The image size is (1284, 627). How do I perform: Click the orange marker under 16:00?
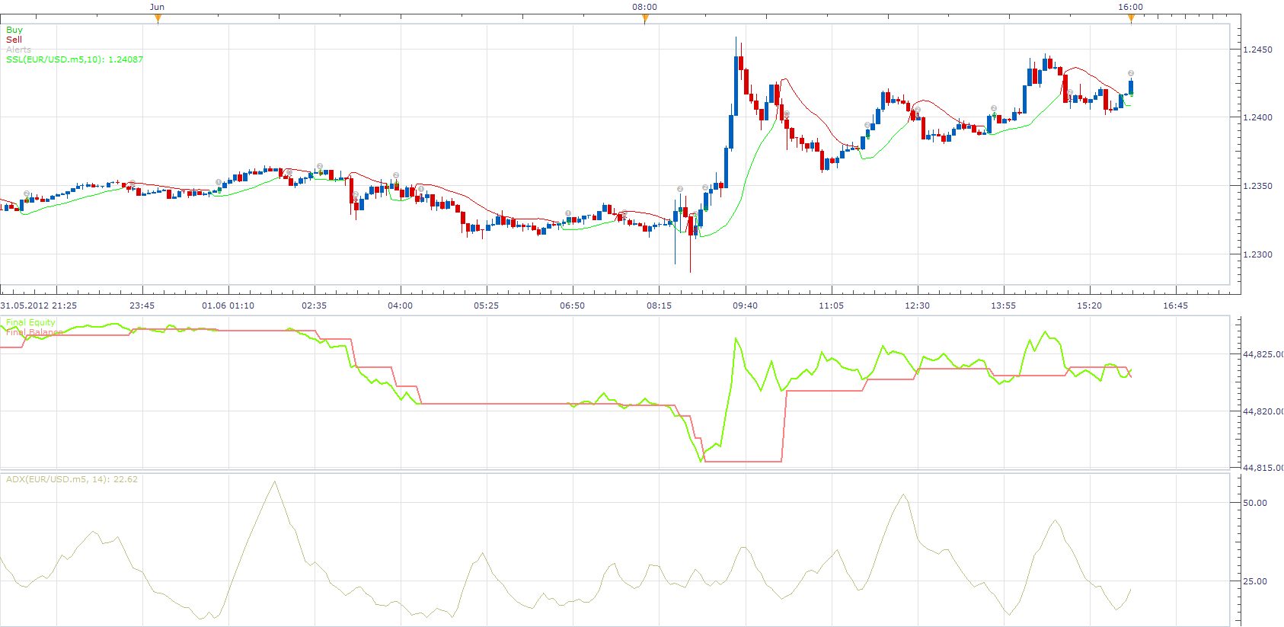pos(1131,19)
